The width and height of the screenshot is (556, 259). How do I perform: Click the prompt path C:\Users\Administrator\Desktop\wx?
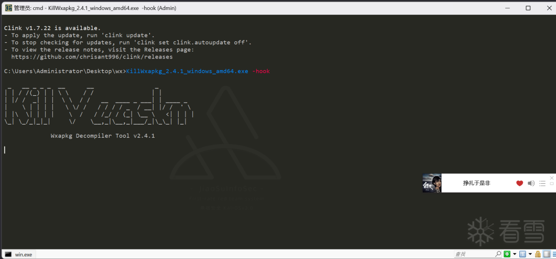pyautogui.click(x=63, y=71)
